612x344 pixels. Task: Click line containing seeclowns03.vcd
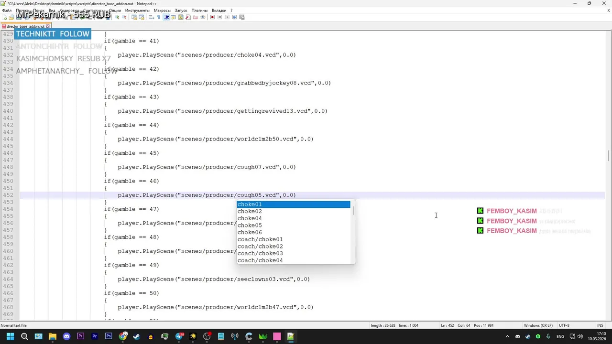(x=214, y=279)
